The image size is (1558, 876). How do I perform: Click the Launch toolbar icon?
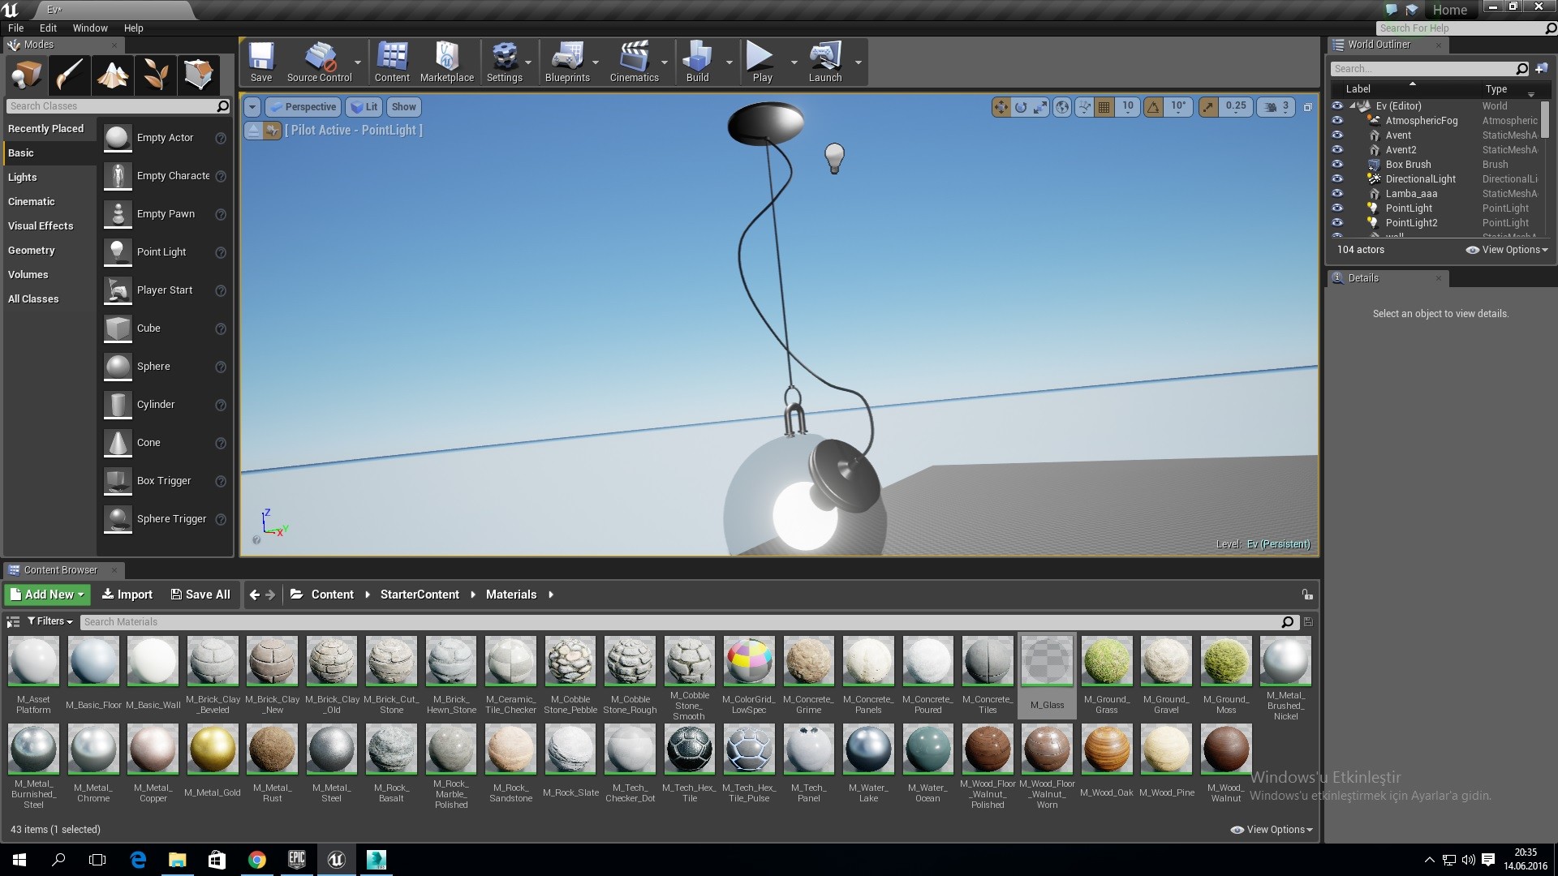pos(825,62)
